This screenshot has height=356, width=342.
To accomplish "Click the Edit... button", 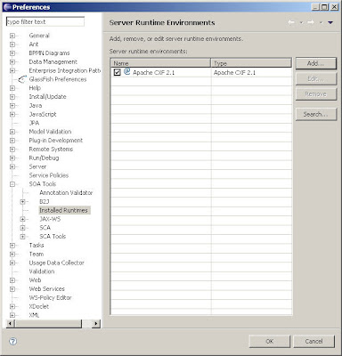I will [316, 79].
